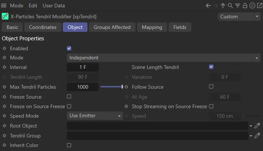Click the Object Properties heading
Viewport: 263px width, 151px height.
pos(23,38)
